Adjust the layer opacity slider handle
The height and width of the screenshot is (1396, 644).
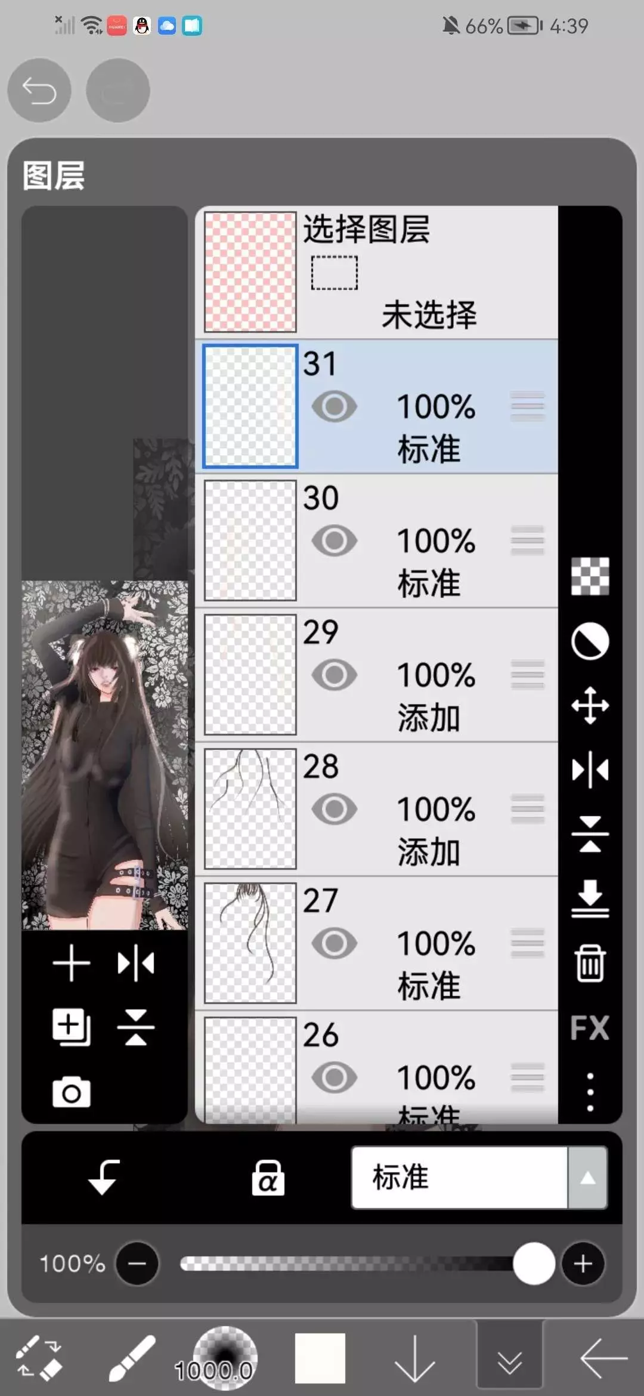click(x=534, y=1264)
